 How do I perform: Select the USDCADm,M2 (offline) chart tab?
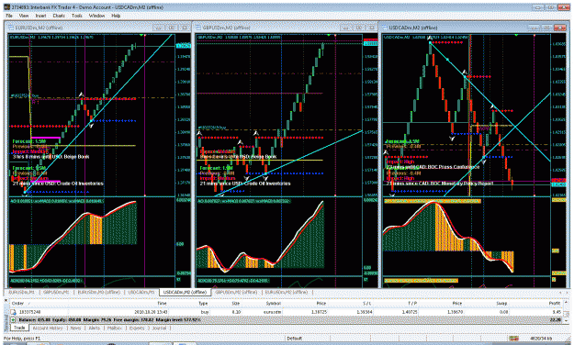click(186, 293)
